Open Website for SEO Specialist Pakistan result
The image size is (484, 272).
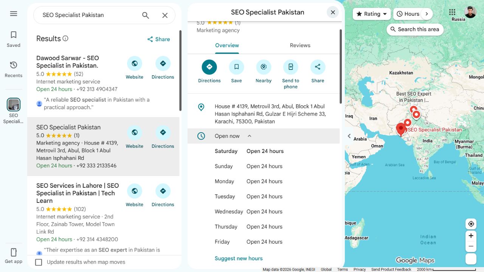tap(135, 137)
